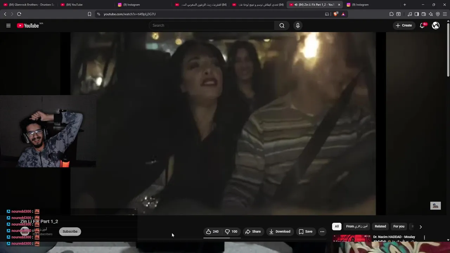This screenshot has height=253, width=450.
Task: Open Brave Shields lion icon
Action: click(335, 14)
